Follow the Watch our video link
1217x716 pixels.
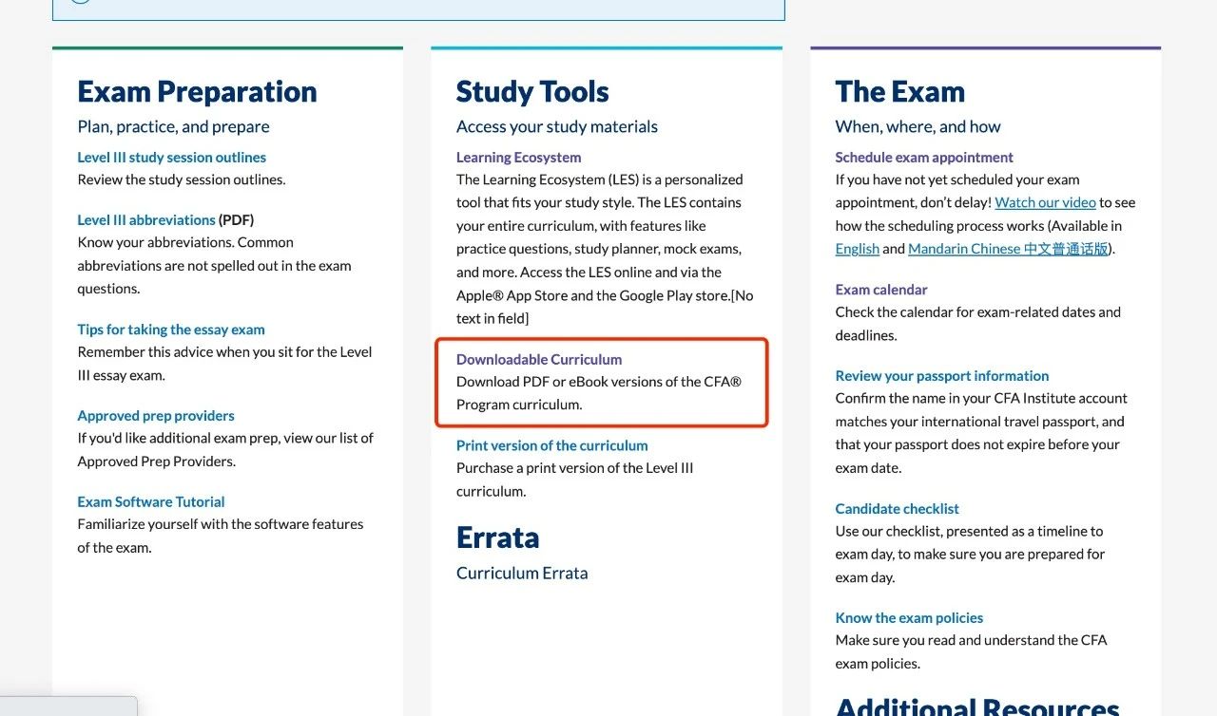1045,202
